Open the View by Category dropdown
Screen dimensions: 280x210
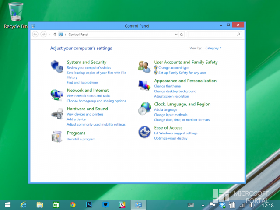pyautogui.click(x=213, y=48)
